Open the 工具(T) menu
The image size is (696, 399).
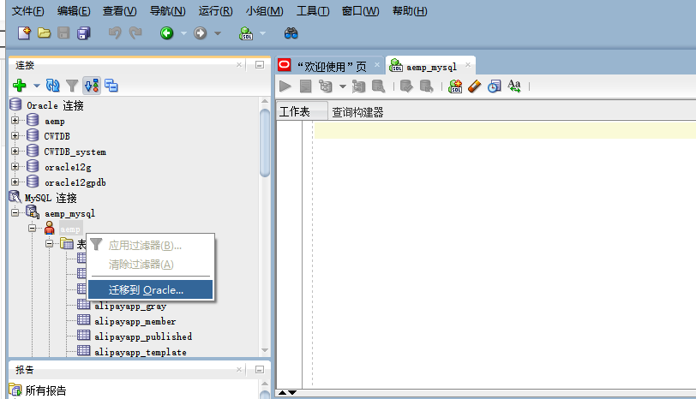click(313, 10)
